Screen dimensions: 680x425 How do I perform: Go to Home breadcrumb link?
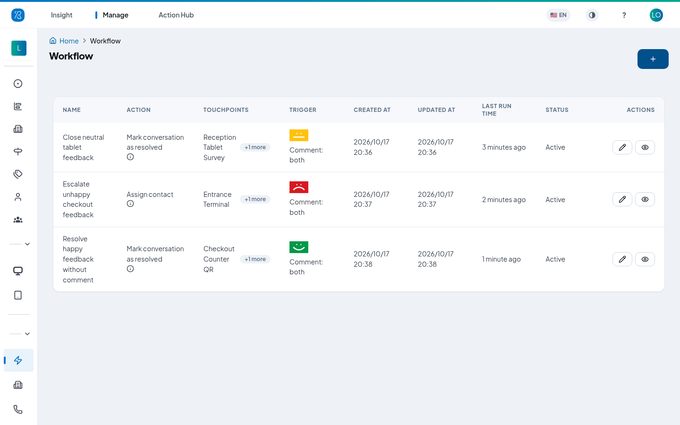[x=64, y=41]
